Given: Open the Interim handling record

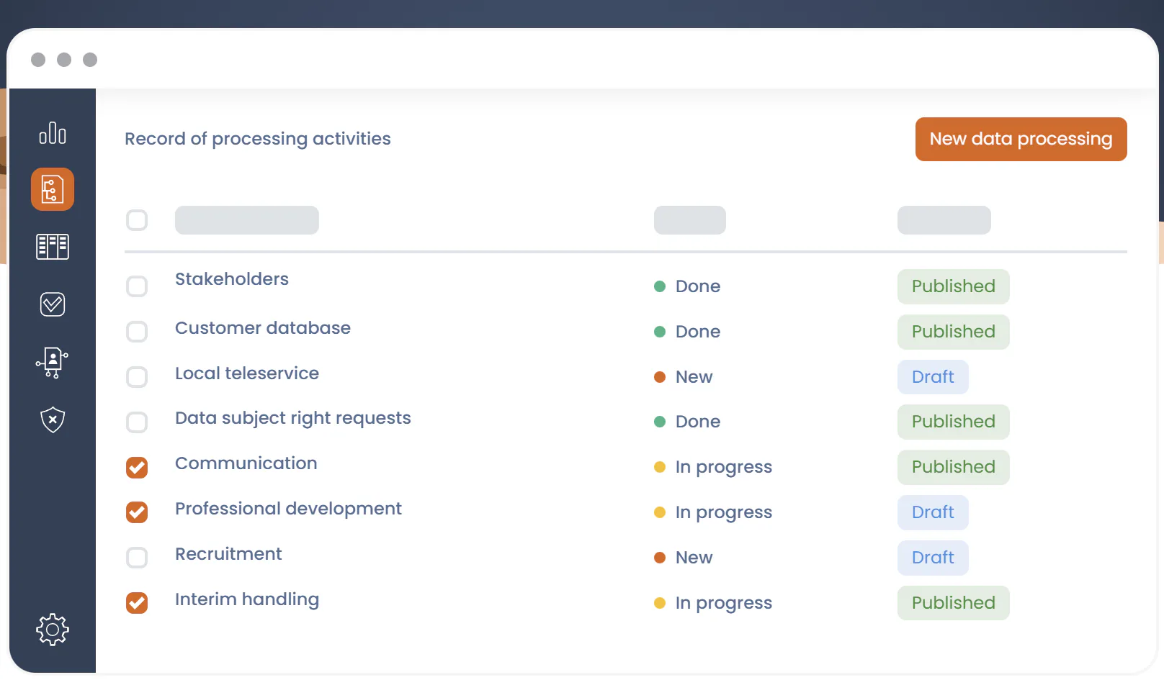Looking at the screenshot, I should click(247, 600).
